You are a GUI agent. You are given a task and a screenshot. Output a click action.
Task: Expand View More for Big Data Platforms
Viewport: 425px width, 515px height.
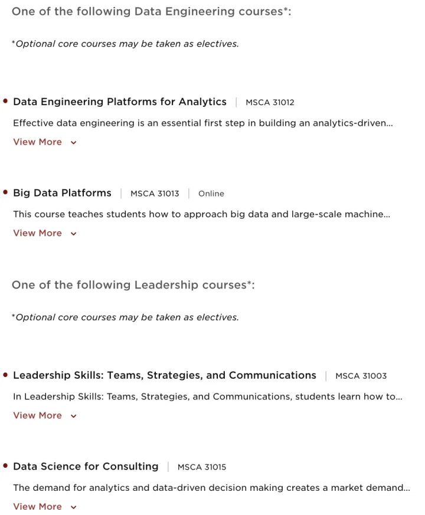pyautogui.click(x=38, y=234)
